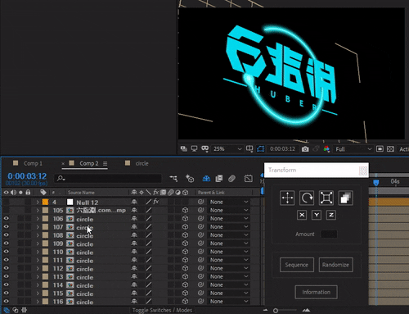Click the Opacity icon in Transform panel
Screen dimensions: 409x314
pos(345,198)
